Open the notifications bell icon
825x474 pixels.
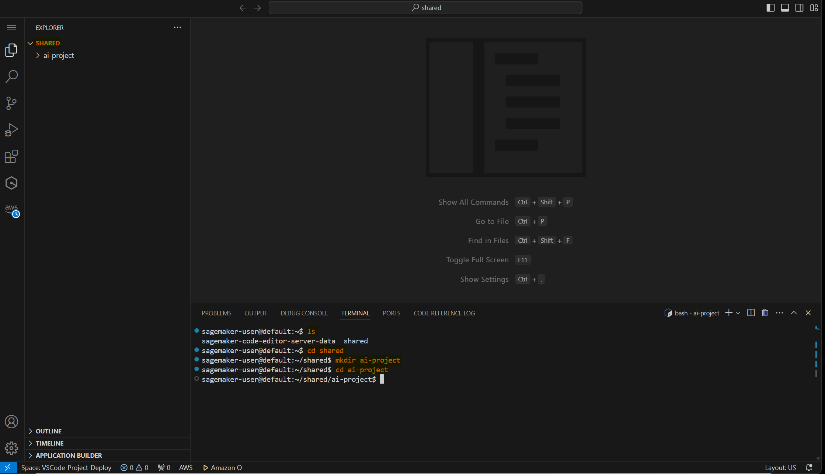tap(809, 468)
